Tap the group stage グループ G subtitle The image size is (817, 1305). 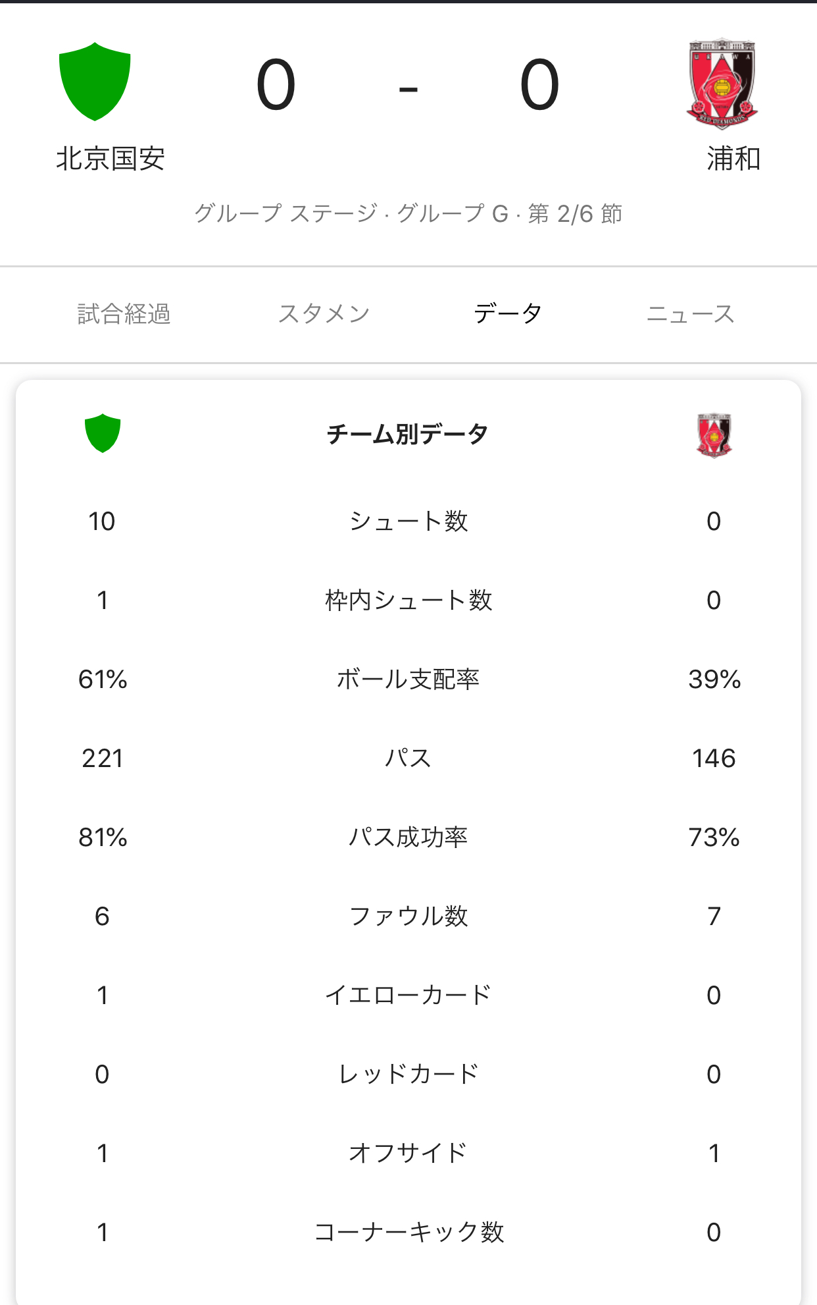(x=408, y=213)
